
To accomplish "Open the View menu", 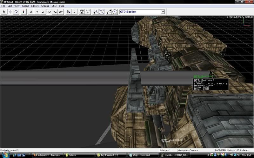I will point(17,6).
